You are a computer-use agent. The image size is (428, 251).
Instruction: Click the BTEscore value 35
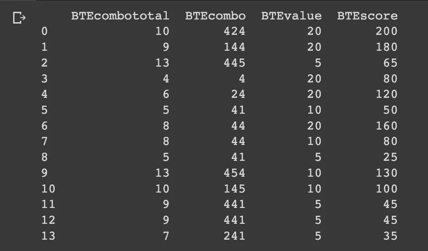[390, 236]
